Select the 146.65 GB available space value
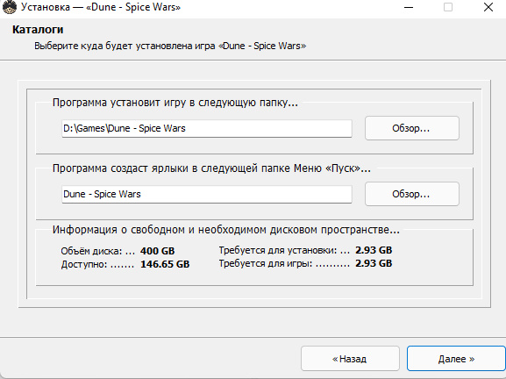Screen dimensions: 506x379 pyautogui.click(x=165, y=264)
